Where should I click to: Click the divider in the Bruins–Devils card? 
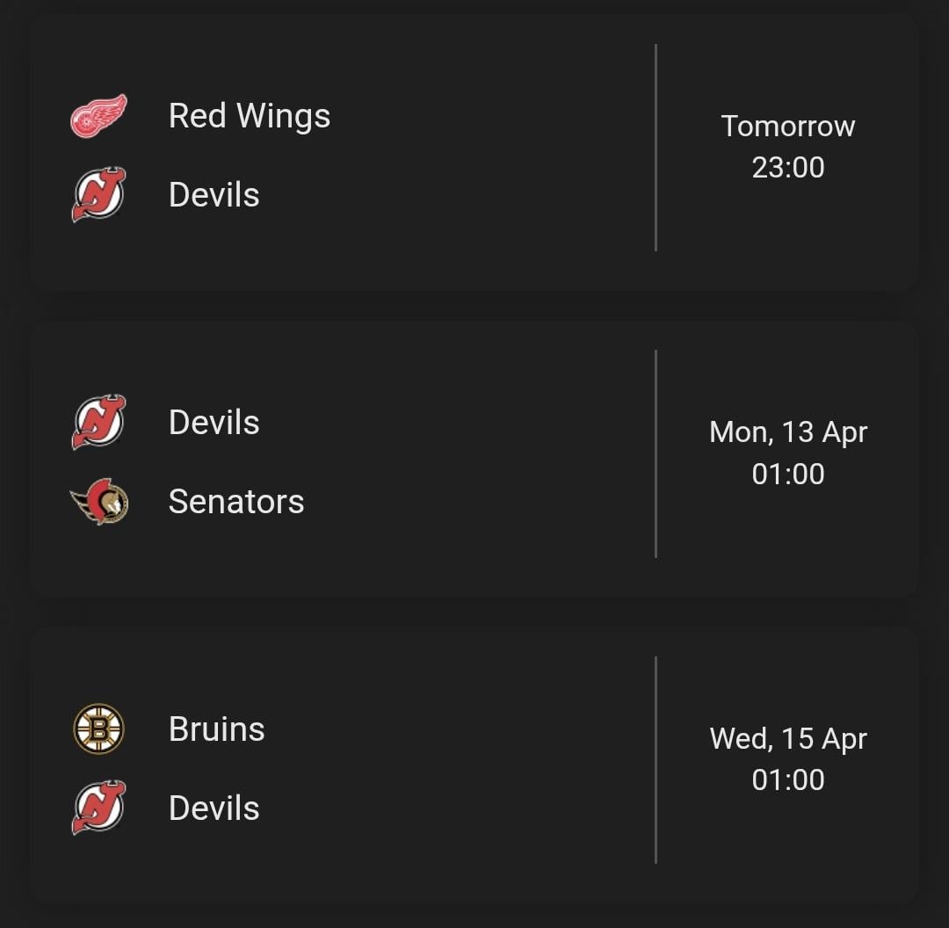coord(656,760)
